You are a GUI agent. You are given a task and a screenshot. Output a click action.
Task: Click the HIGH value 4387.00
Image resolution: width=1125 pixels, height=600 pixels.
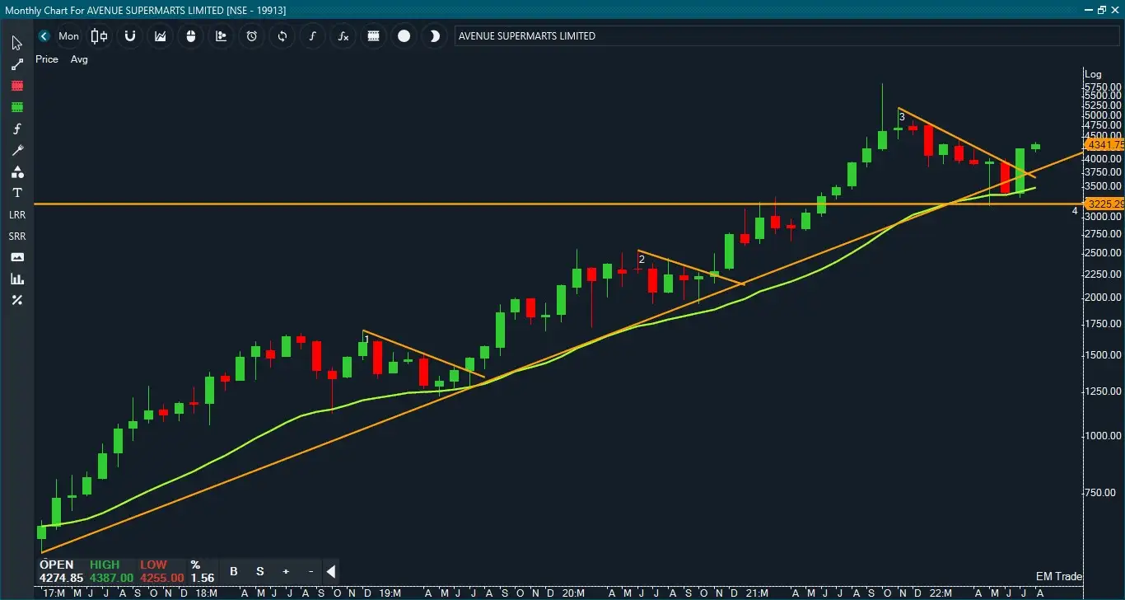(x=111, y=578)
